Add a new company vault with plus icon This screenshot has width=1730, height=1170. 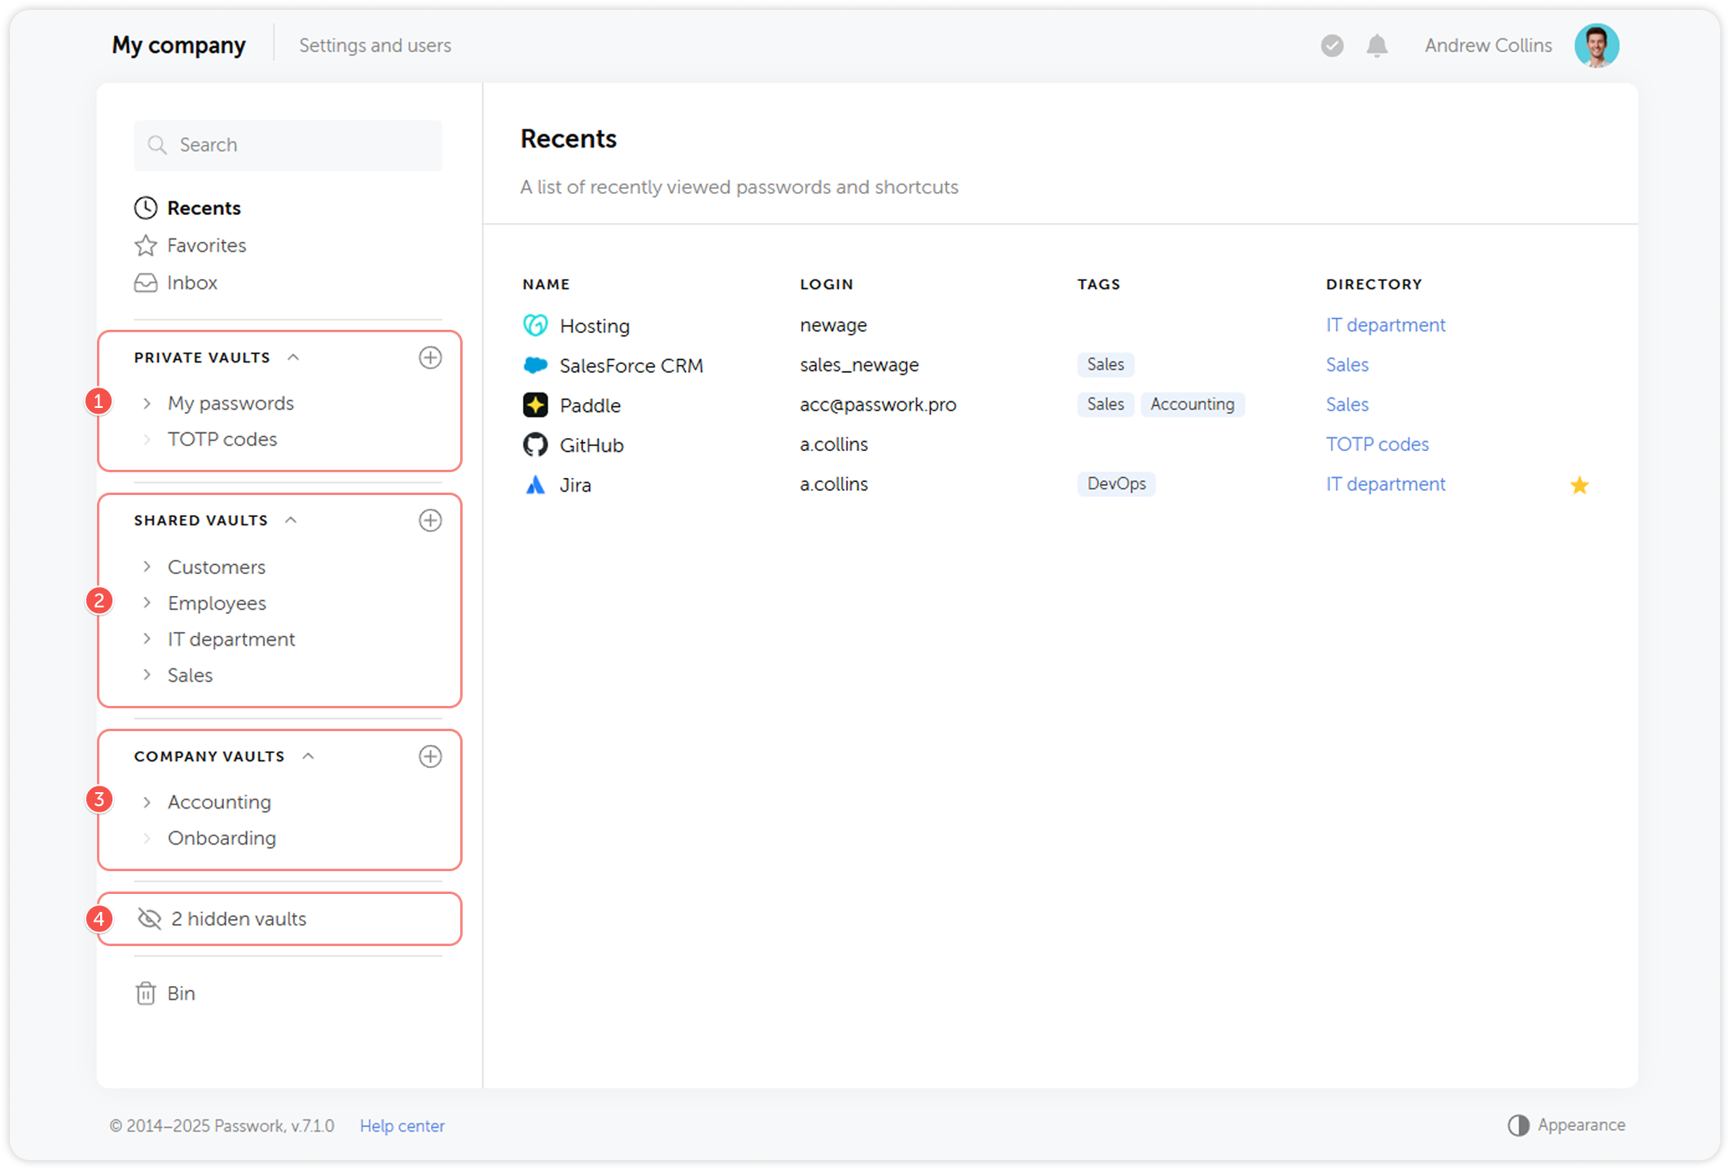tap(430, 756)
